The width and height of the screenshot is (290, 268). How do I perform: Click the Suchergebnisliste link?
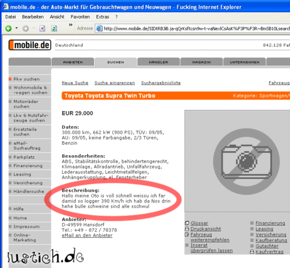[161, 83]
